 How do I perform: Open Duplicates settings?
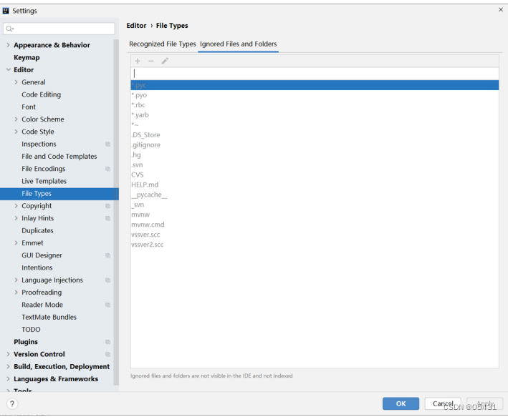[x=37, y=230]
